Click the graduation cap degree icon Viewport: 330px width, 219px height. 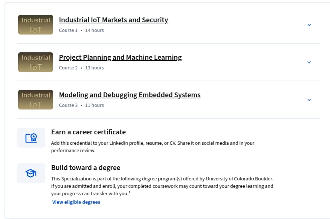point(31,173)
